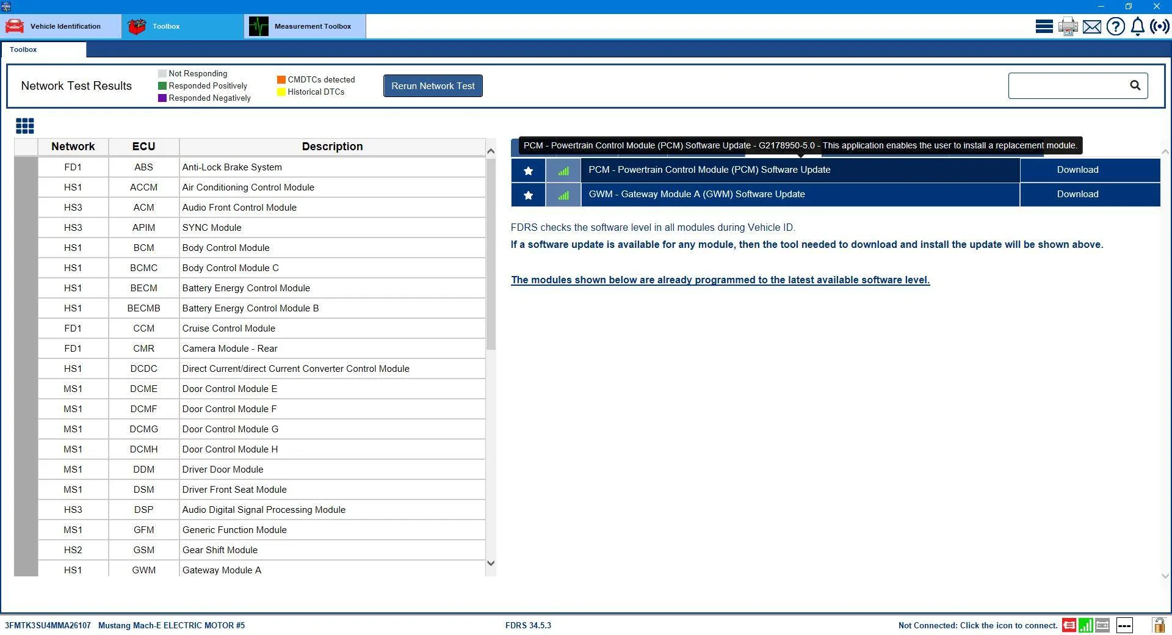The height and width of the screenshot is (635, 1172).
Task: Click ECU table scroll up arrow
Action: tap(491, 151)
